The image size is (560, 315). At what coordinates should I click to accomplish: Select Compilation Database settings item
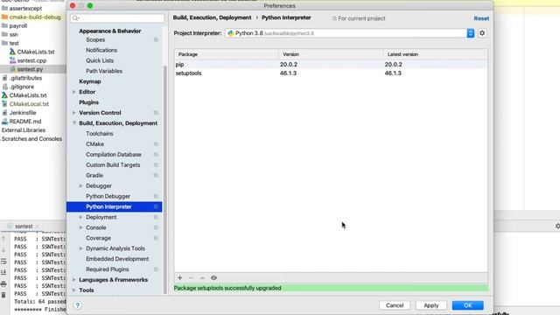(x=114, y=155)
